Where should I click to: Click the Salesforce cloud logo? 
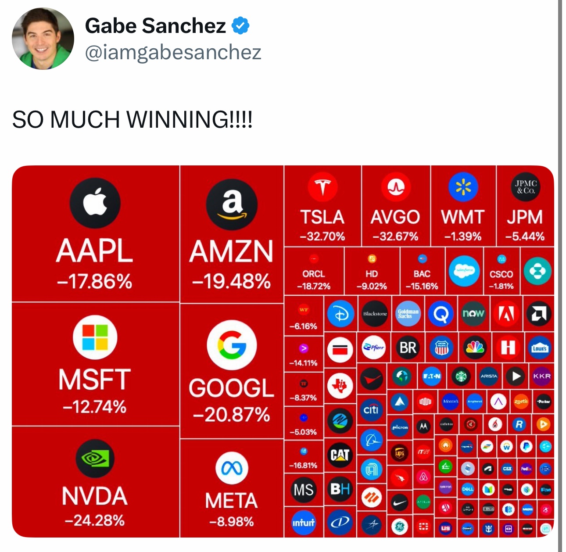click(464, 271)
